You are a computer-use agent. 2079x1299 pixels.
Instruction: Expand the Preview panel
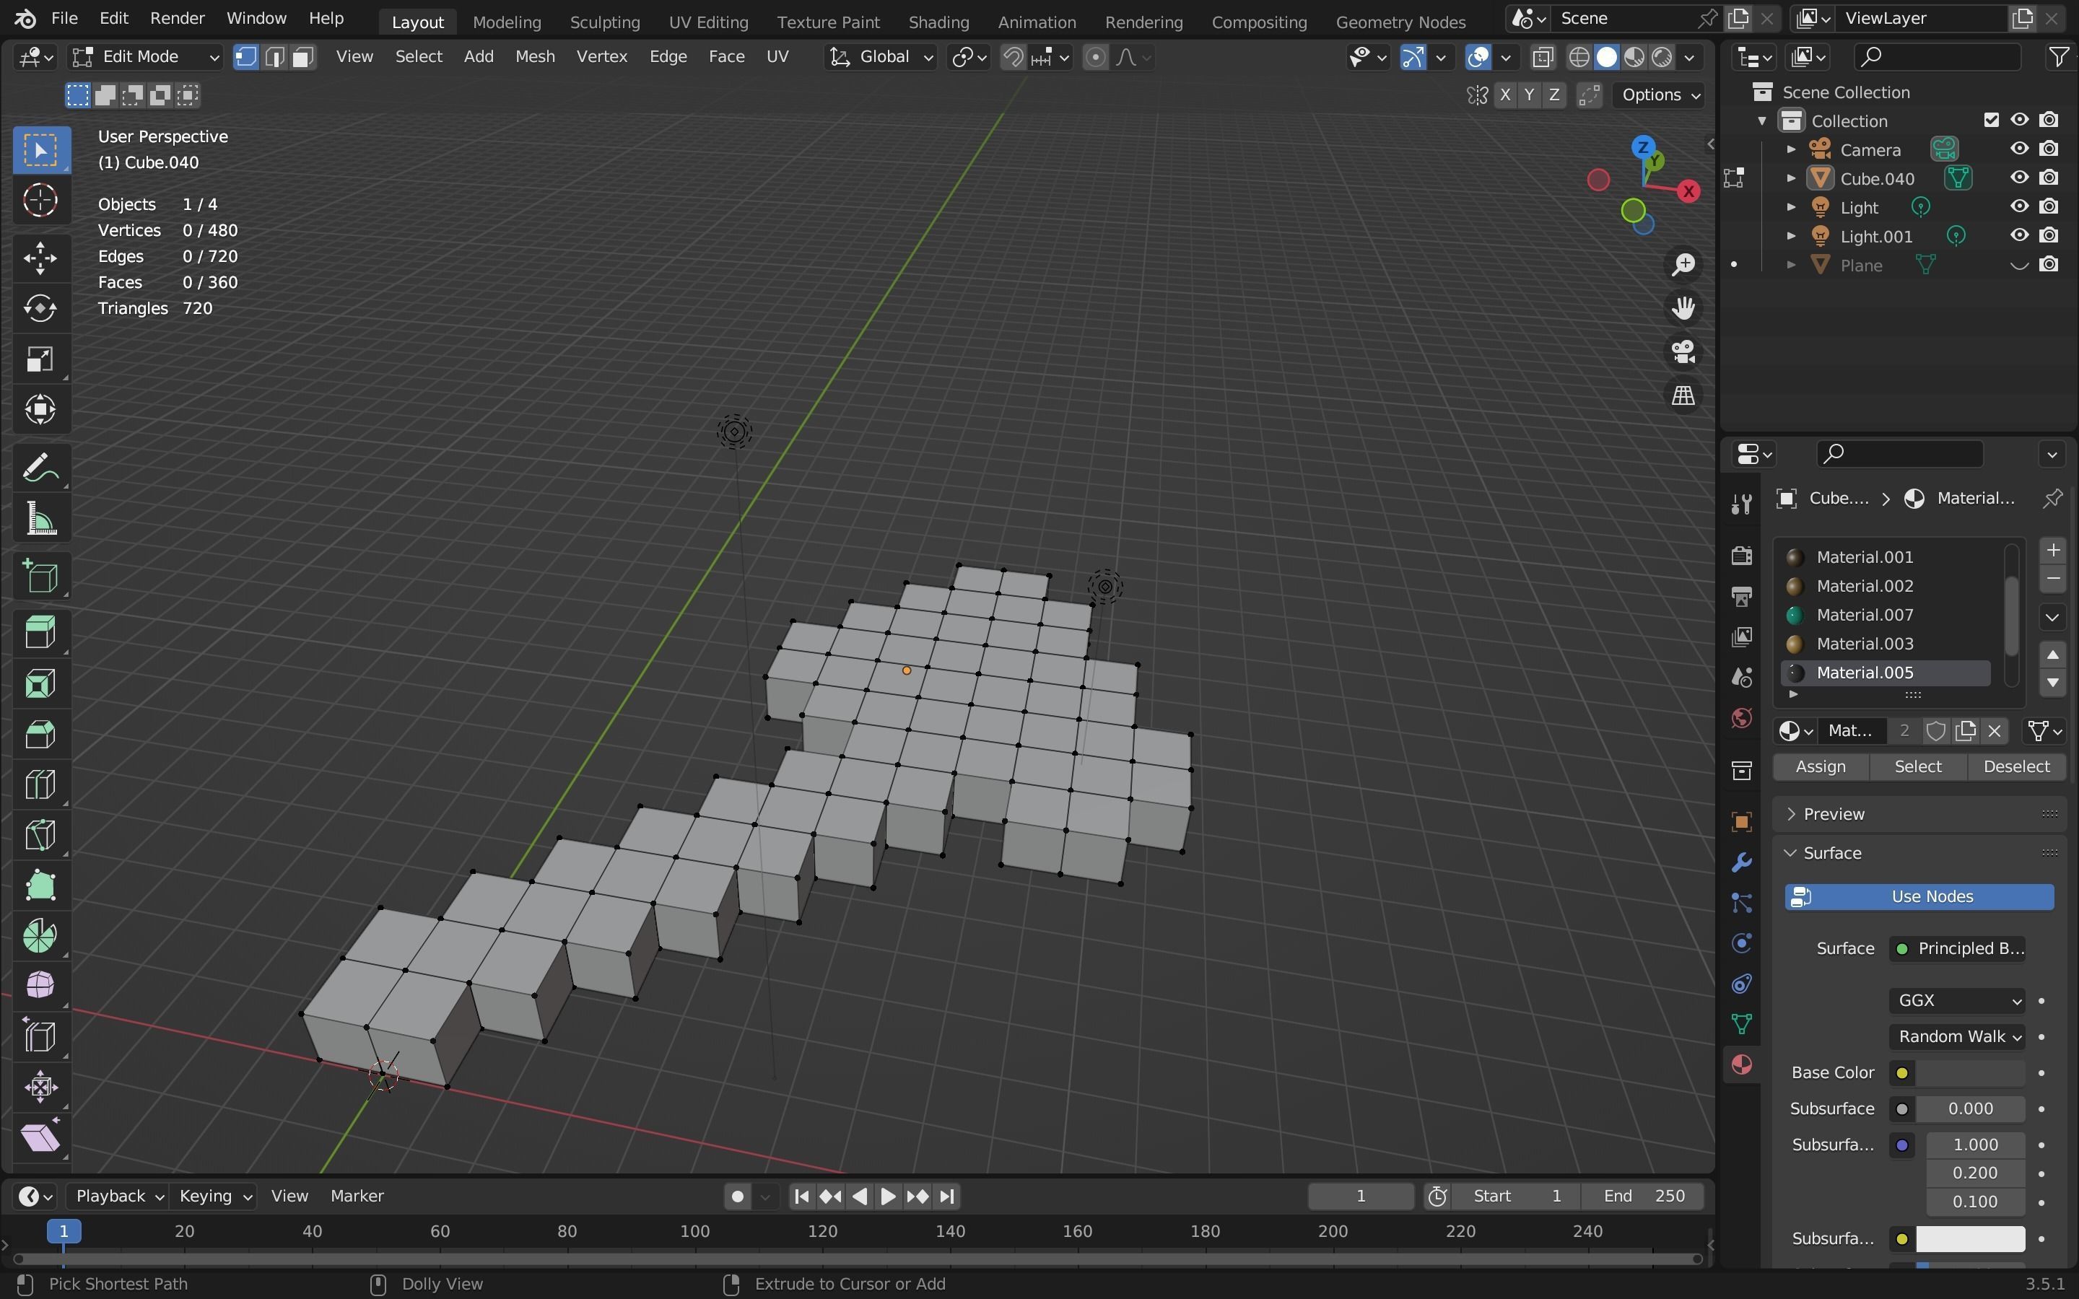coord(1834,813)
